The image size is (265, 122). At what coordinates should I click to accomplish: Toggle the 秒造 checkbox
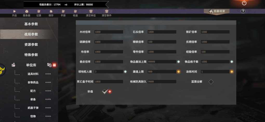pyautogui.click(x=105, y=91)
